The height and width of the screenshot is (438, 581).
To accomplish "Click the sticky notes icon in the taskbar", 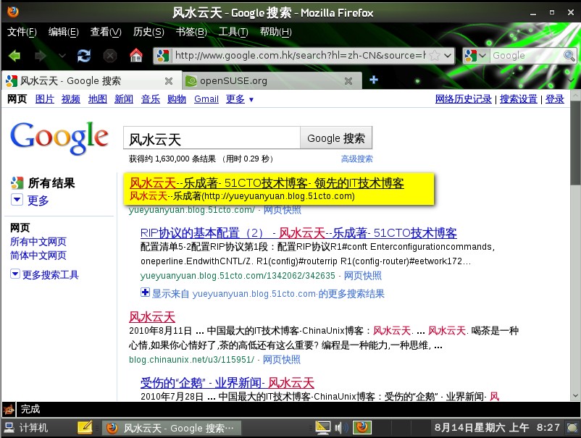I will 85,428.
